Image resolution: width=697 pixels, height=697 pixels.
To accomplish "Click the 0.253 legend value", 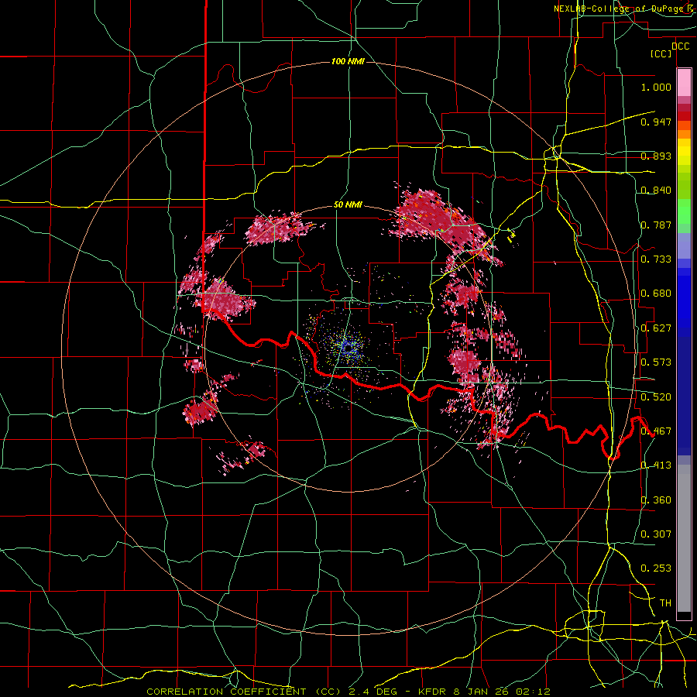I will [x=656, y=568].
